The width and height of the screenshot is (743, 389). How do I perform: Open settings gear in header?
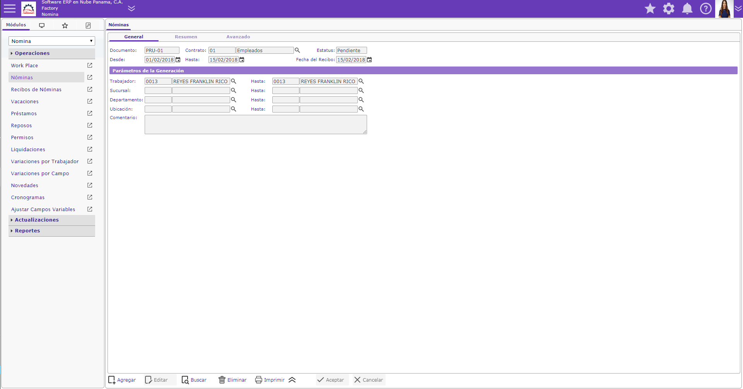coord(668,9)
